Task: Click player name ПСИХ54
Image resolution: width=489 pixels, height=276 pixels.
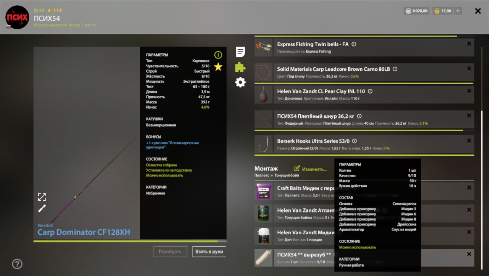Action: (x=47, y=18)
